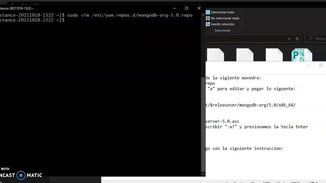Close the terminal window
This screenshot has height=183, width=326.
pos(199,8)
